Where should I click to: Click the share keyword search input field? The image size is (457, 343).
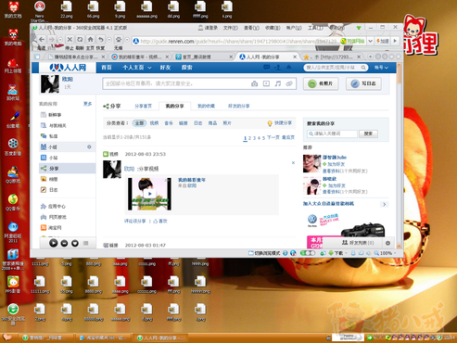coord(333,133)
